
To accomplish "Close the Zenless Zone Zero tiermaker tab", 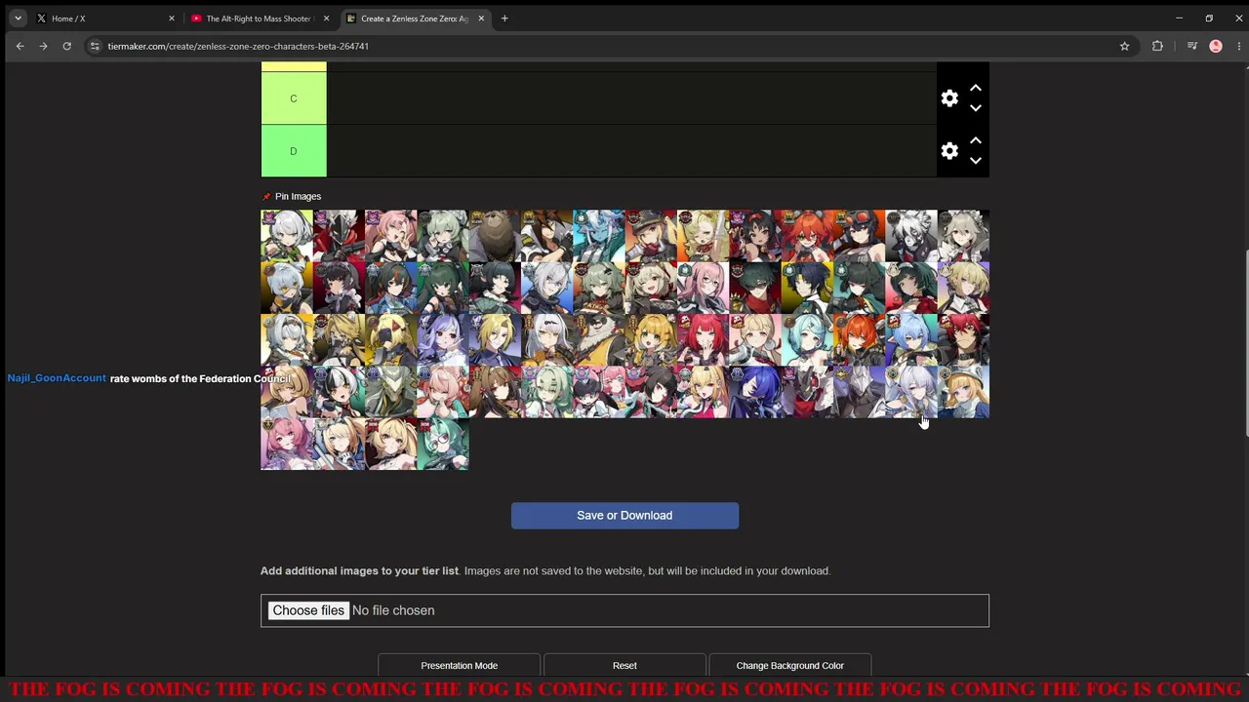I will (481, 19).
